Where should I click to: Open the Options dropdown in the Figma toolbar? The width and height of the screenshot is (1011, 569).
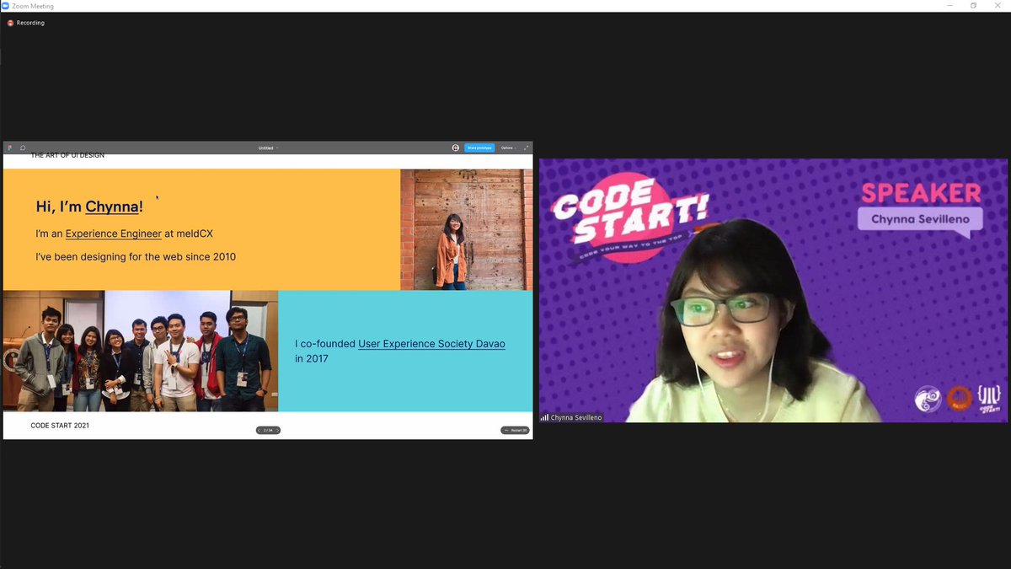507,147
